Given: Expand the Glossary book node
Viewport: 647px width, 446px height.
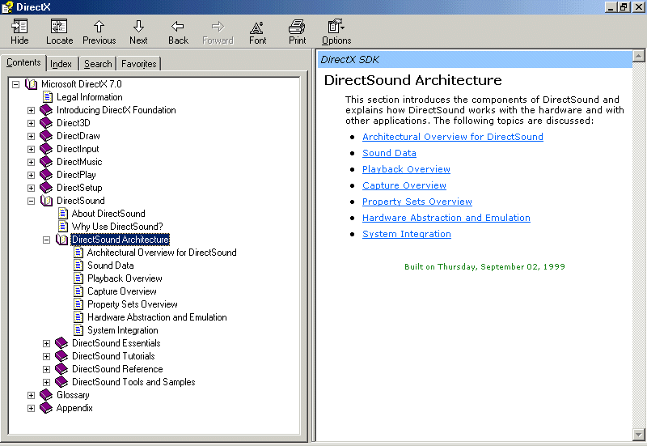Looking at the screenshot, I should pos(32,395).
